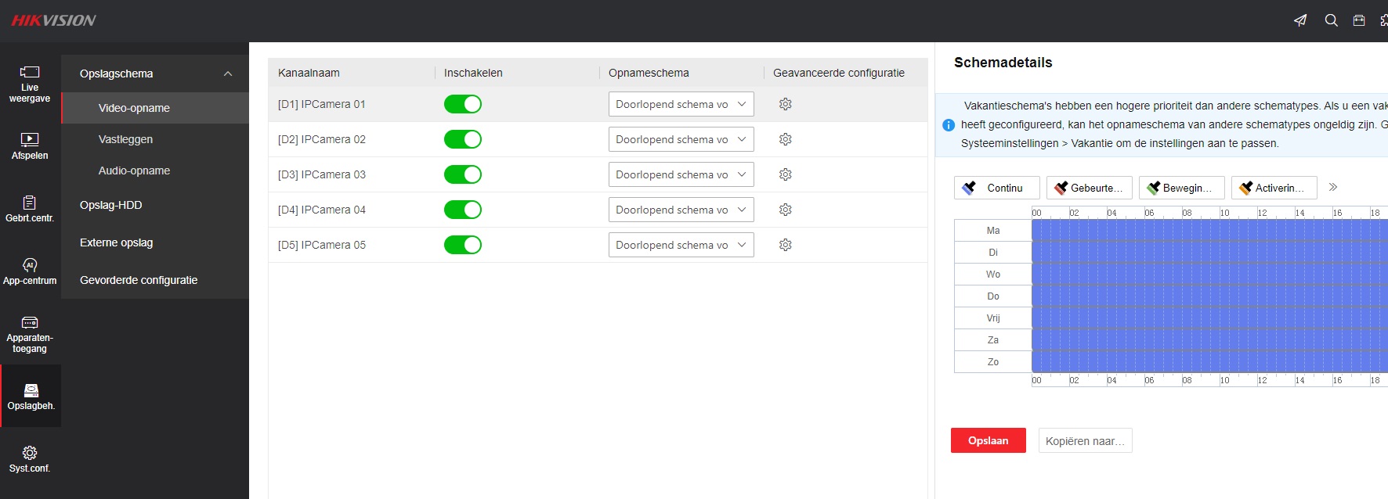
Task: Select Vastleggen submenu item
Action: [x=125, y=139]
